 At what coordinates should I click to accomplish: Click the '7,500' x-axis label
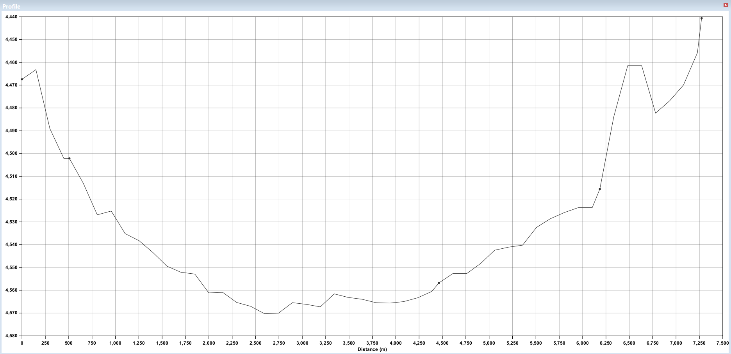pos(722,343)
